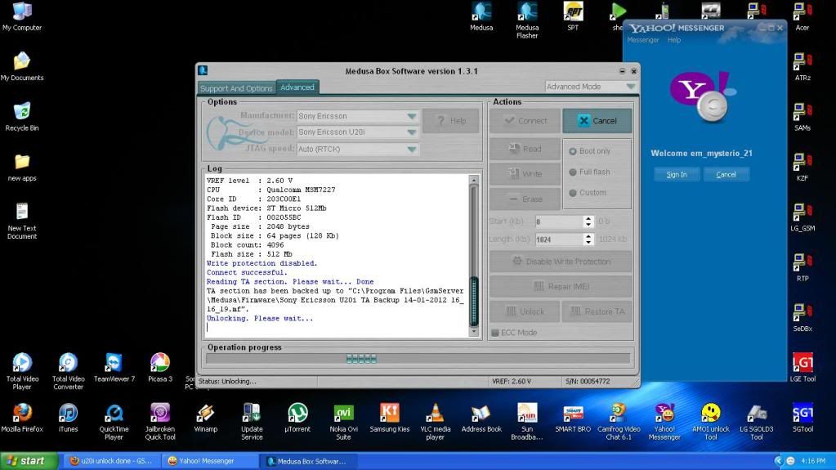Viewport: 836px width, 470px height.
Task: Click the Start (kb) input field
Action: [559, 222]
